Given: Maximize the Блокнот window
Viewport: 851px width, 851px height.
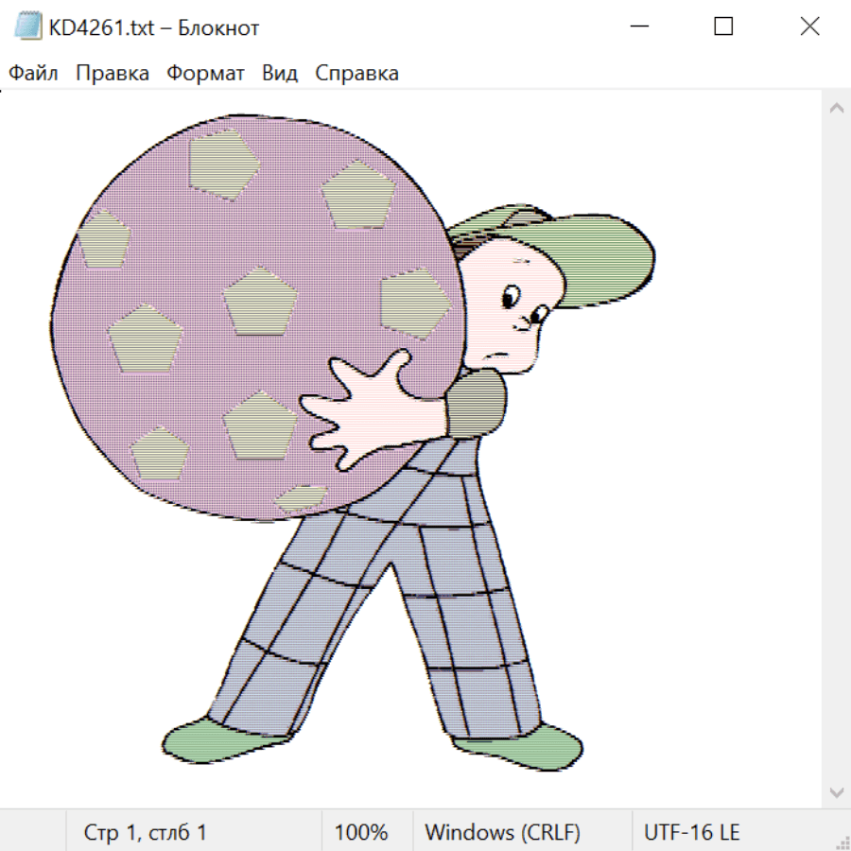Looking at the screenshot, I should [723, 27].
